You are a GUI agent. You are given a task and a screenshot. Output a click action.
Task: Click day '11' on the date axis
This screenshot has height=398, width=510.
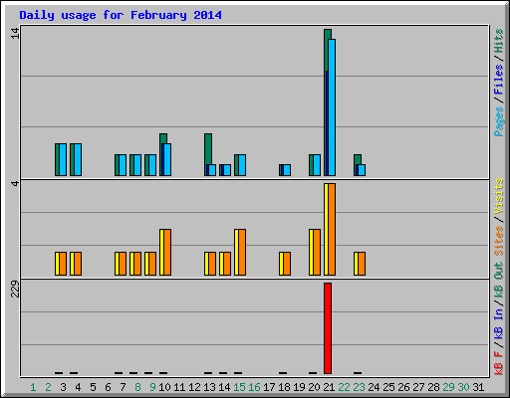tap(179, 387)
